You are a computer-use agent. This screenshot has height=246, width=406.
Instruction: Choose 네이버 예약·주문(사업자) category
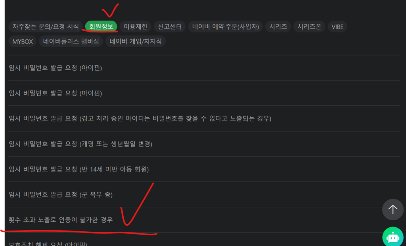pos(226,27)
